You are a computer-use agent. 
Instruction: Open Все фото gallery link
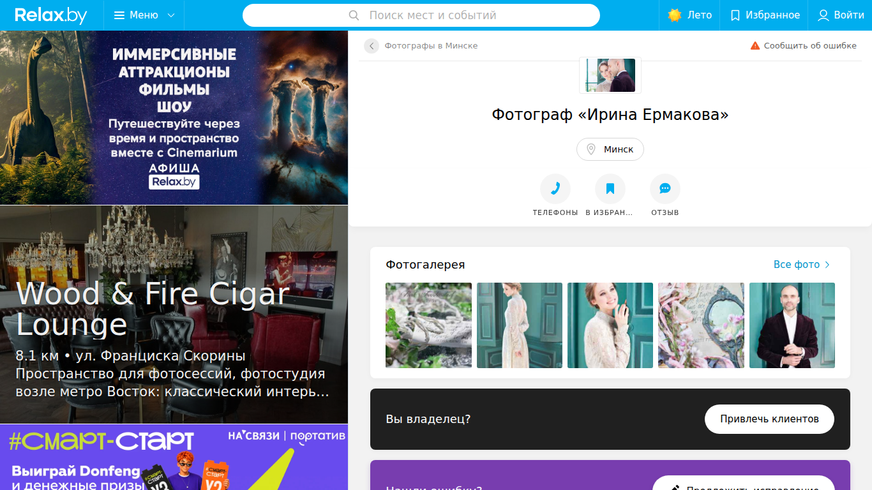802,264
